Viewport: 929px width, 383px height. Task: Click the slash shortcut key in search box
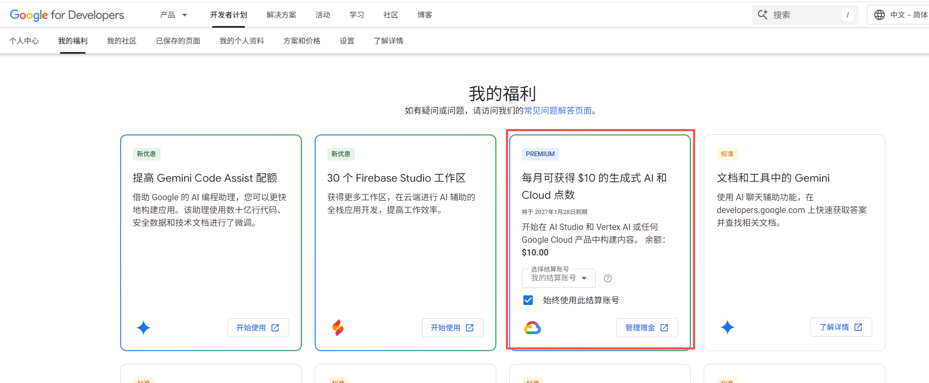848,15
